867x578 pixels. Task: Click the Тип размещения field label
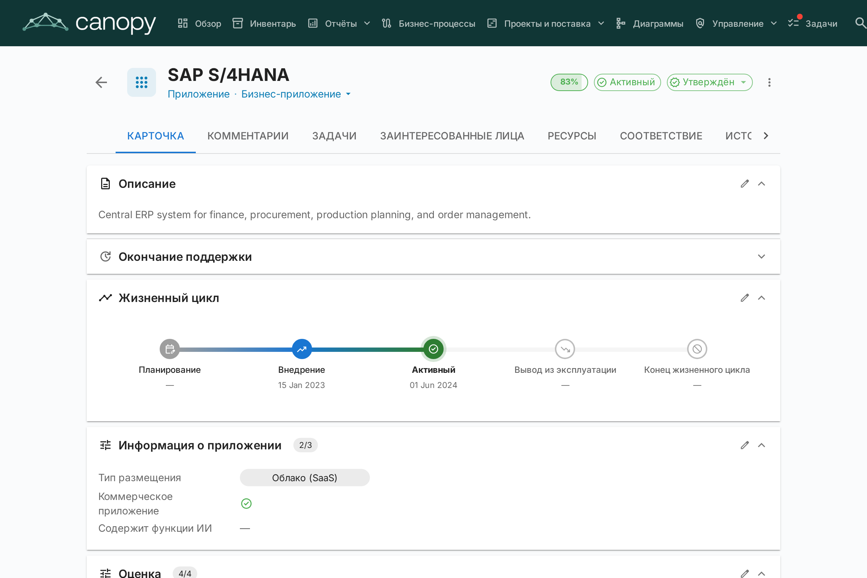pos(140,478)
